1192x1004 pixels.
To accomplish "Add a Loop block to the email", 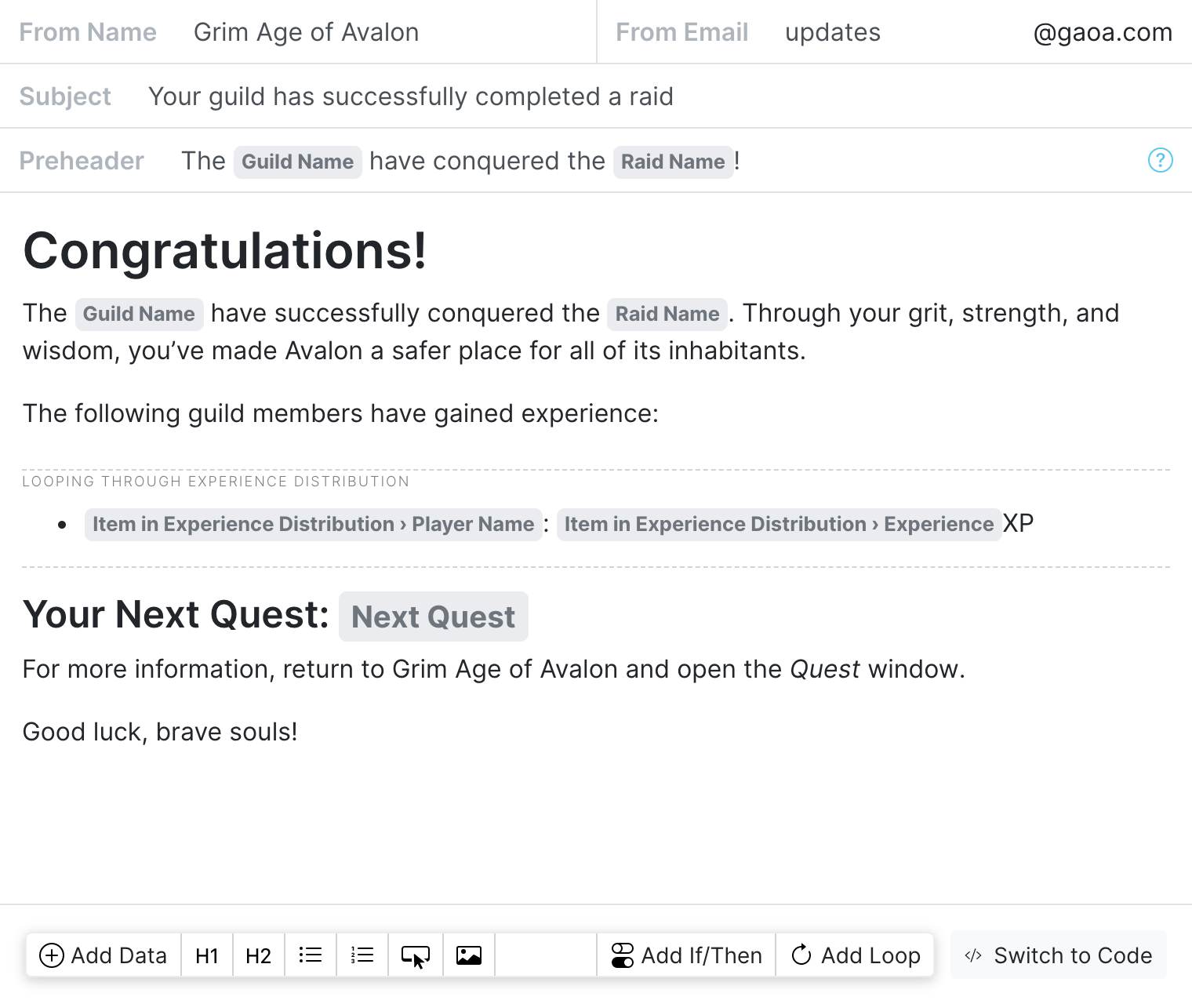I will [855, 955].
